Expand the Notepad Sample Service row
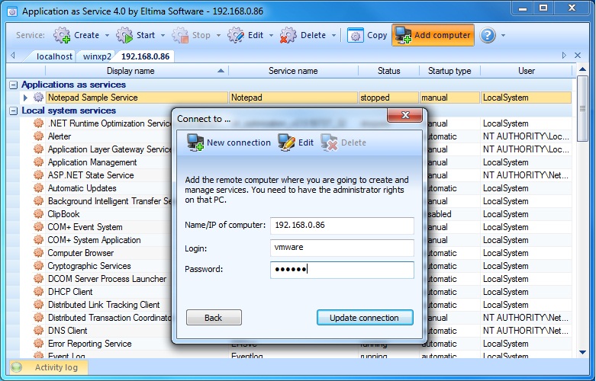 click(x=25, y=98)
